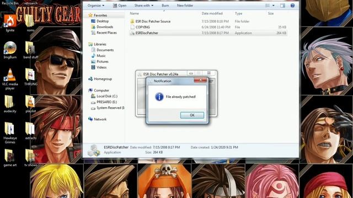Click ESR Disc Patcher title bar icon
Image resolution: width=353 pixels, height=198 pixels.
pyautogui.click(x=140, y=74)
